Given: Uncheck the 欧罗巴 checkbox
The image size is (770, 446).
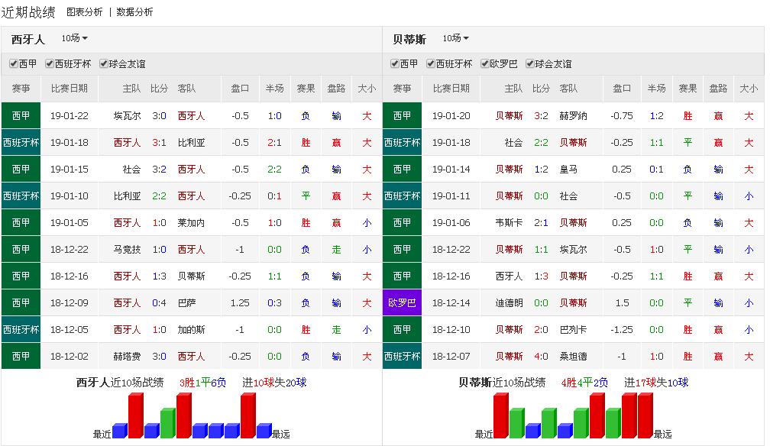Looking at the screenshot, I should pos(485,64).
